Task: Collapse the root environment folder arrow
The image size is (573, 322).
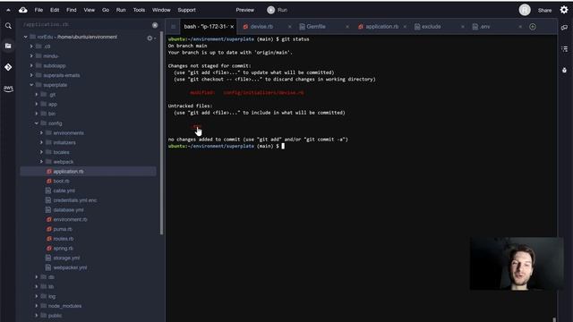Action: click(x=26, y=37)
